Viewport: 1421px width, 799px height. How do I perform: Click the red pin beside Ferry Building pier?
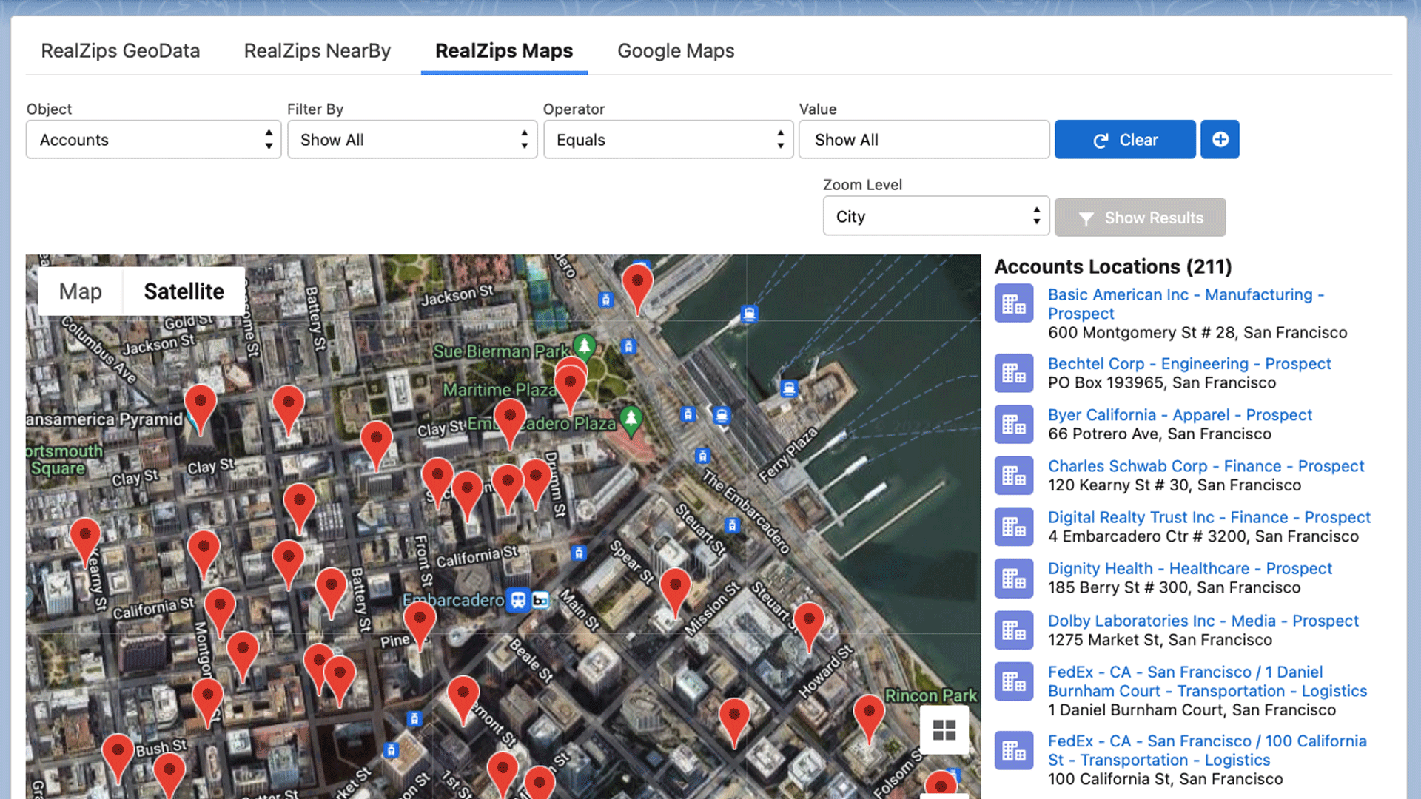point(637,285)
